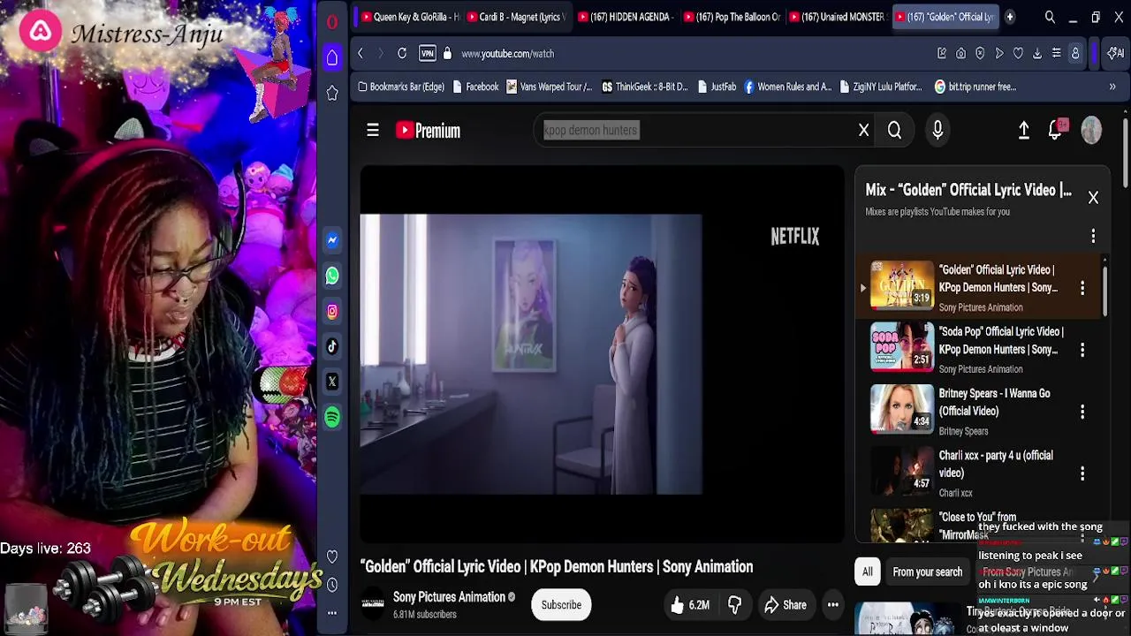The image size is (1131, 636).
Task: Open the Easy Setup sliders icon
Action: point(1056,54)
